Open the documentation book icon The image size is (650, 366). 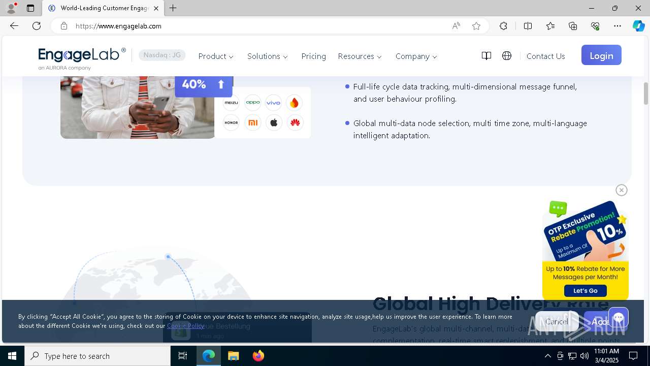click(x=486, y=56)
